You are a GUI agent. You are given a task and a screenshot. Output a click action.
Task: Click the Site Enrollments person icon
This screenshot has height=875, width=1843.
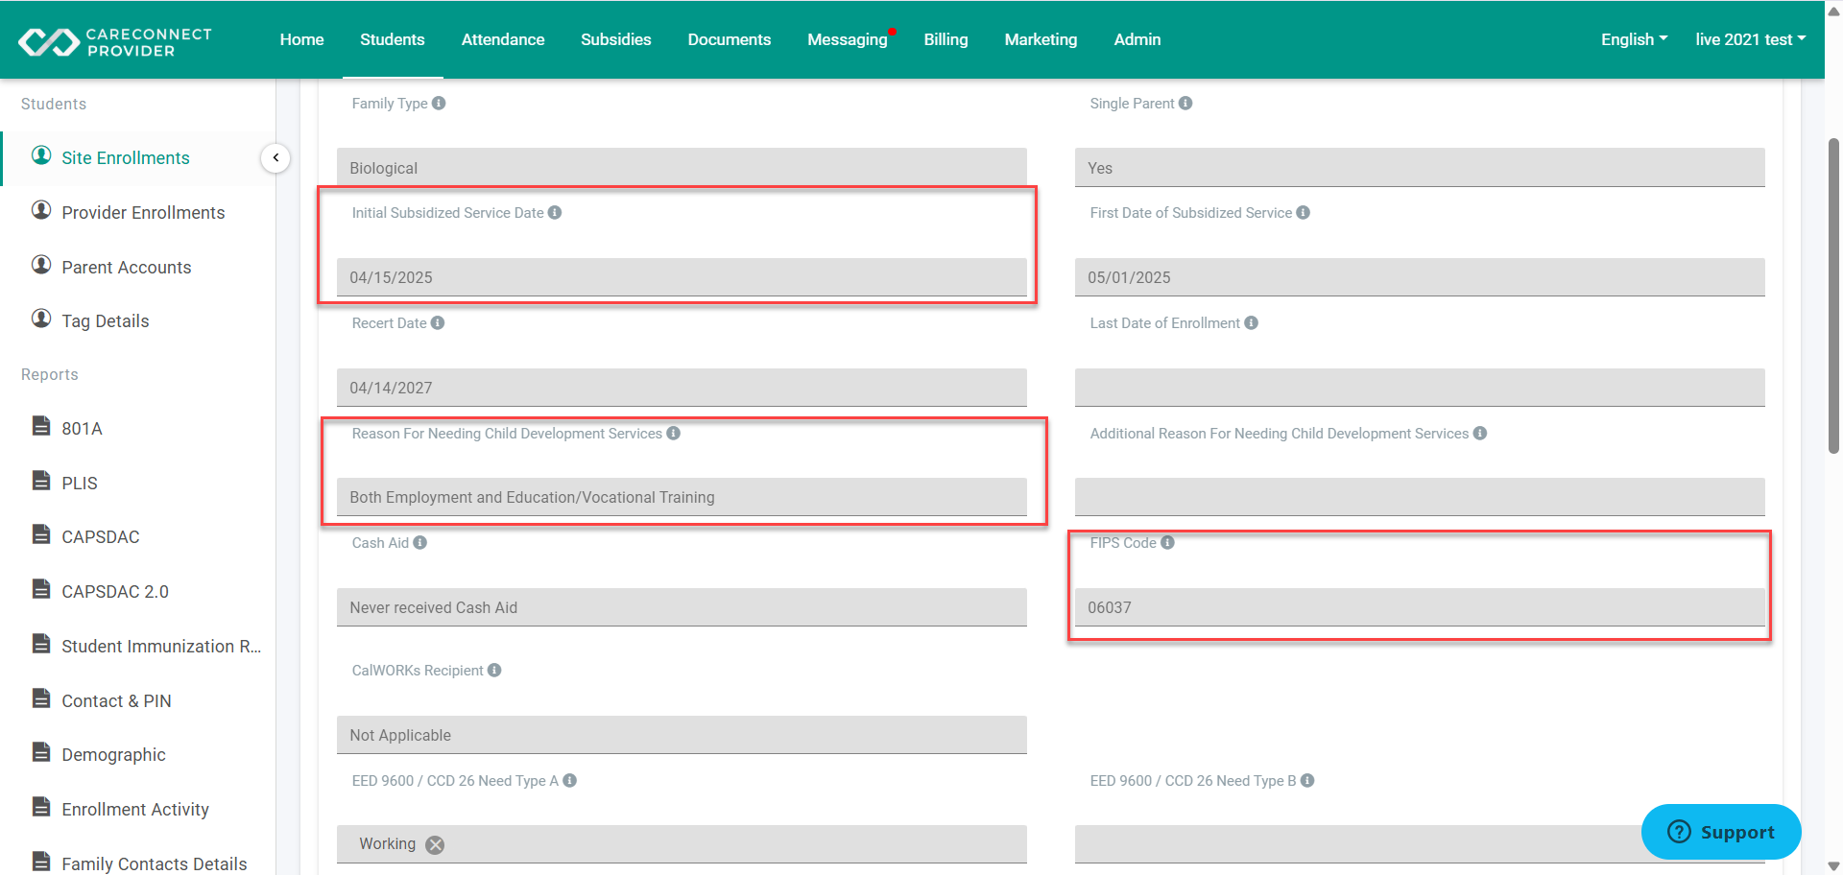click(x=41, y=155)
